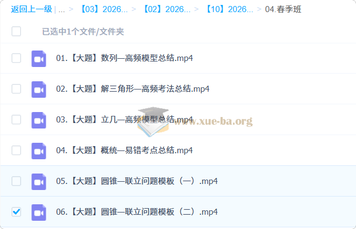Click video icon for 03 立几 file
356x229 pixels.
[x=38, y=120]
